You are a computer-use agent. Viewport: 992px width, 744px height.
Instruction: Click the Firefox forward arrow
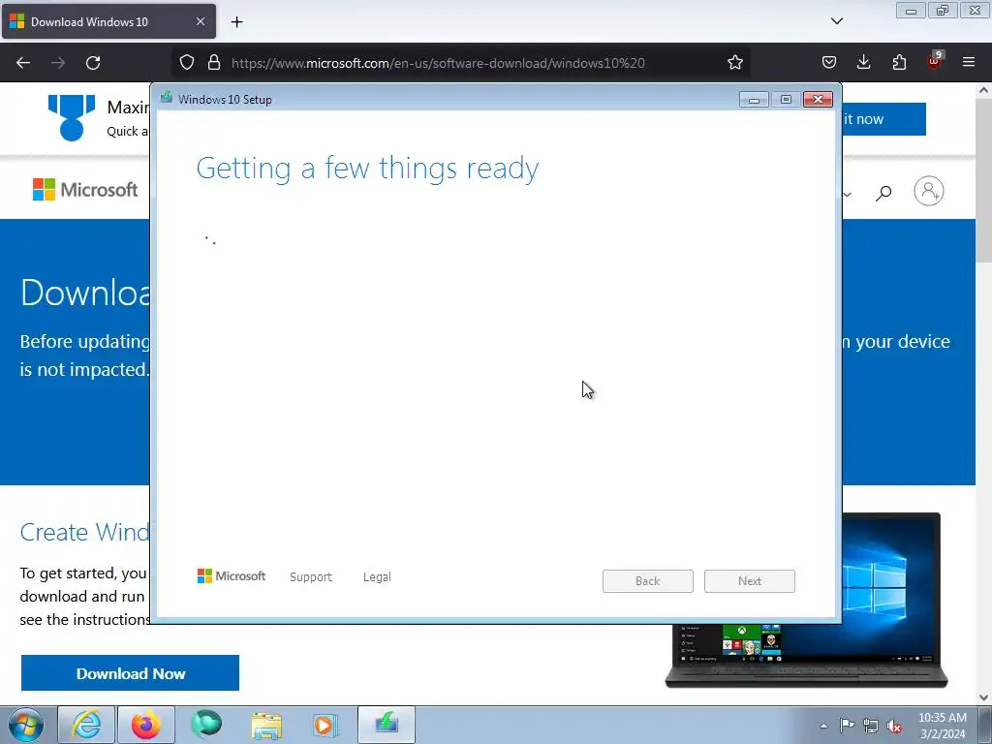[58, 63]
